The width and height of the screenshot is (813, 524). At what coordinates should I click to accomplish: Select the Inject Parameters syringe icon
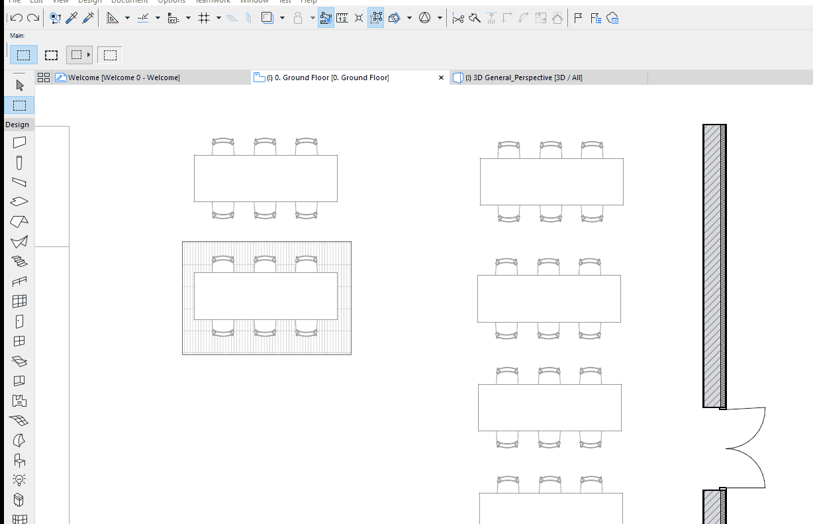(x=88, y=19)
